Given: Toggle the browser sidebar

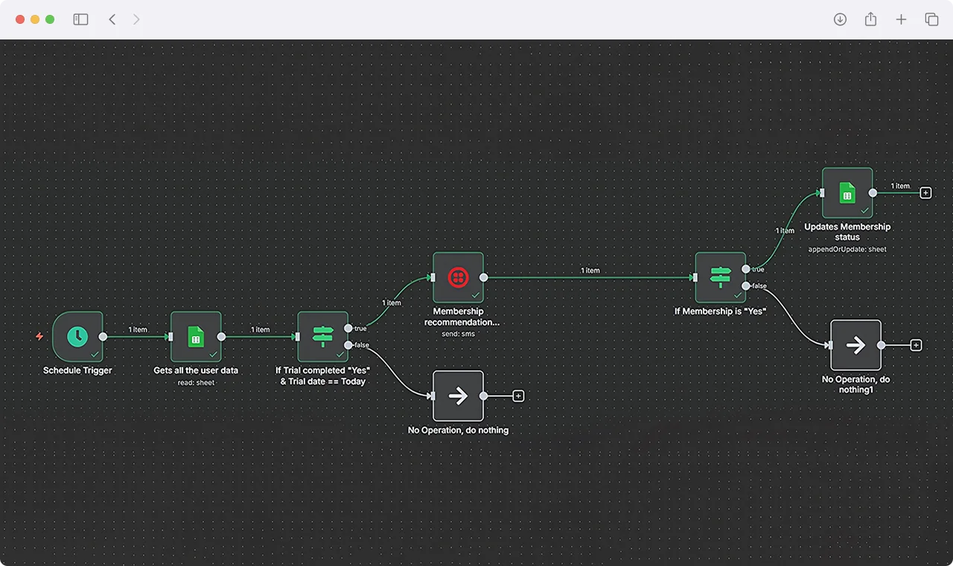Looking at the screenshot, I should click(x=80, y=19).
